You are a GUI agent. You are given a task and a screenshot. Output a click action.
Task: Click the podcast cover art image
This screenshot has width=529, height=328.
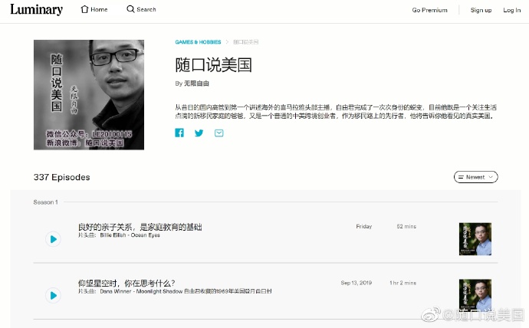pos(89,95)
